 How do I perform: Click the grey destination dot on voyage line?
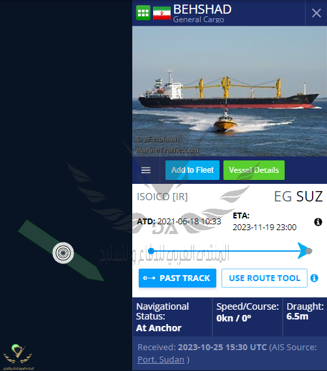click(309, 251)
